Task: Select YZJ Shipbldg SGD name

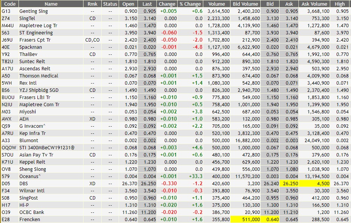Action: click(39, 90)
